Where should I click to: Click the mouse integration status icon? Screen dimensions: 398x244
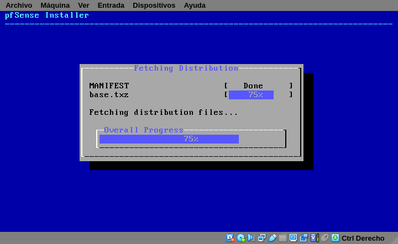point(325,238)
